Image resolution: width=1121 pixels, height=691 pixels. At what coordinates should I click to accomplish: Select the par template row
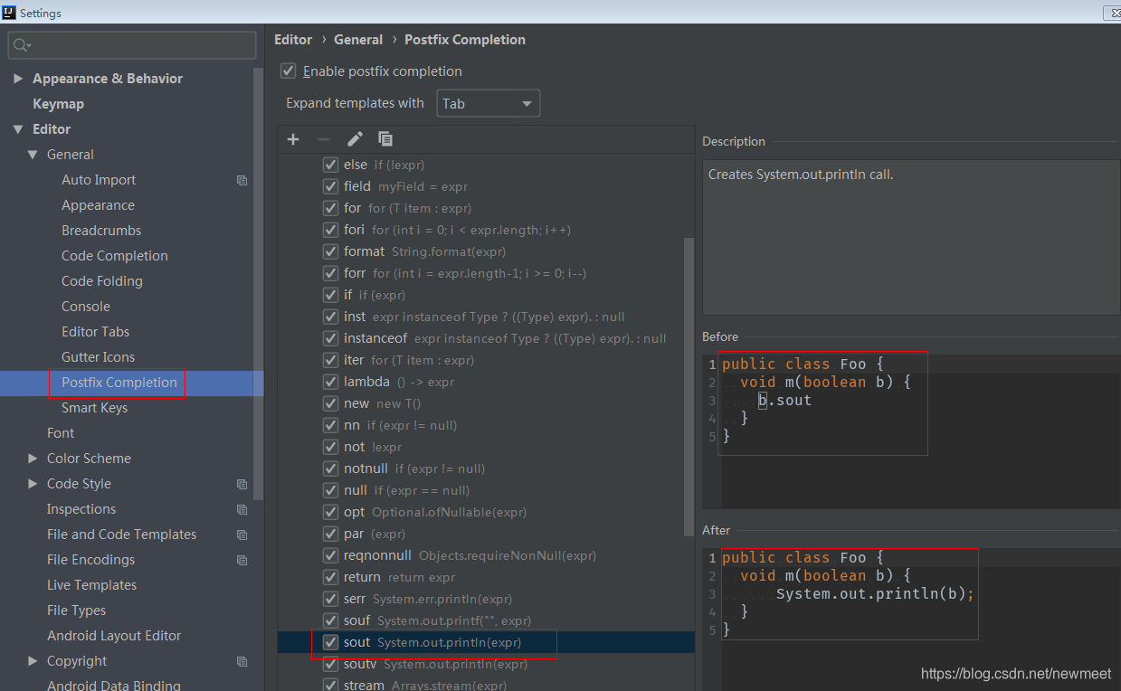(x=486, y=534)
